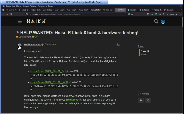Image resolution: width=184 pixels, height=114 pixels.
Task: Expand the list all tabs chevron
Action: [181, 10]
